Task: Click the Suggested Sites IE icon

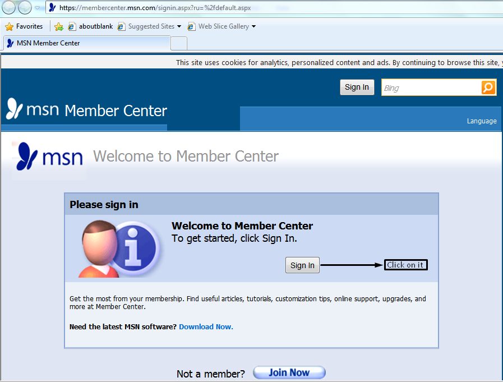Action: [x=121, y=26]
